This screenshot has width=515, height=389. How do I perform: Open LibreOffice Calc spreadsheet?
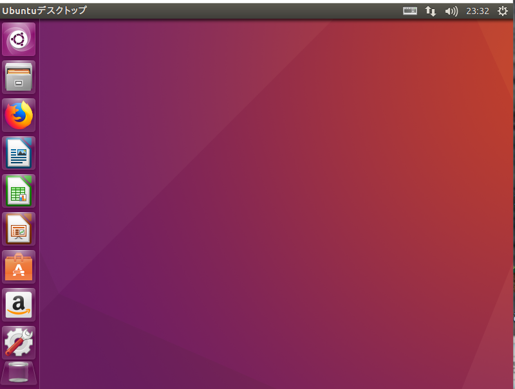[19, 191]
